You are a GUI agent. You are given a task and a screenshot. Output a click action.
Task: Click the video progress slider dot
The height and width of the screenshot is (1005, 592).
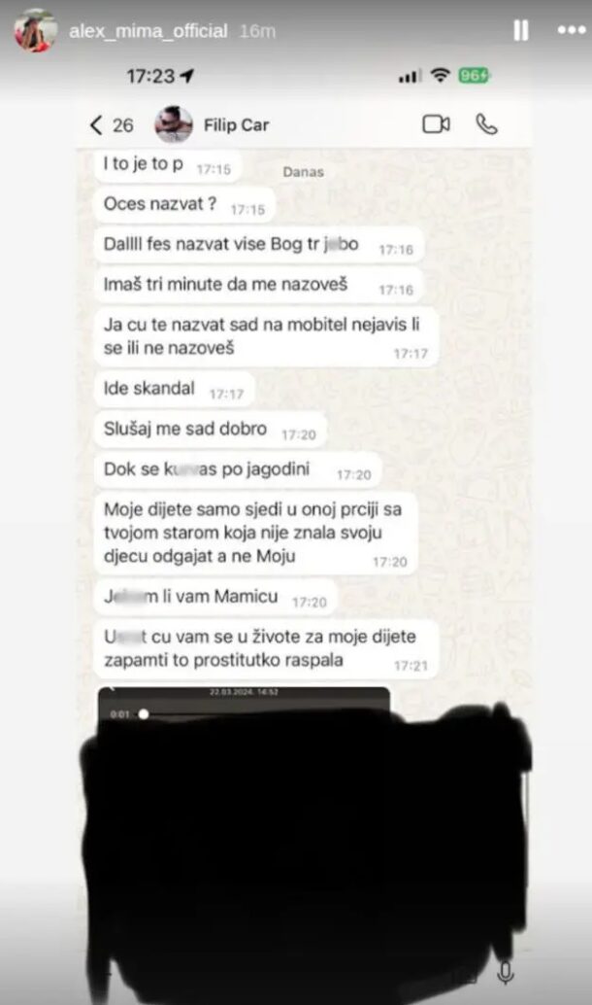coord(144,714)
